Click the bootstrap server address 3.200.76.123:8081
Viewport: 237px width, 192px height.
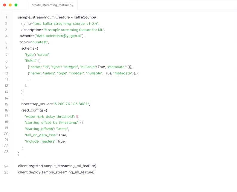[71, 104]
